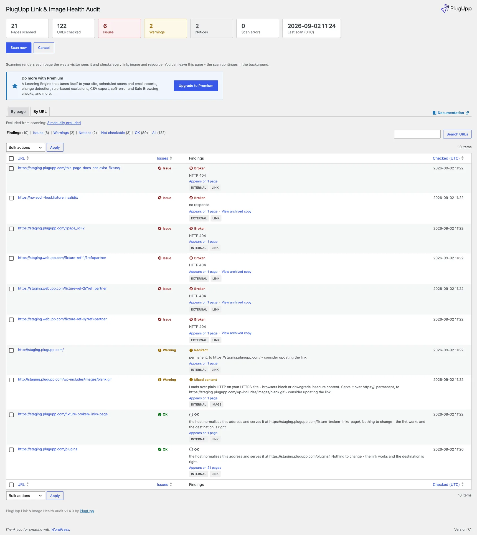Image resolution: width=477 pixels, height=535 pixels.
Task: Check the no-such-host.fixture.invalid row checkbox
Action: click(11, 198)
